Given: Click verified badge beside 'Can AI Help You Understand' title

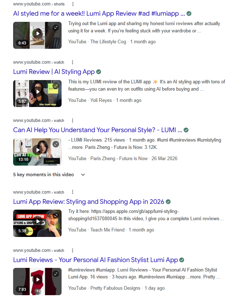Looking at the screenshot, I should coord(186,130).
